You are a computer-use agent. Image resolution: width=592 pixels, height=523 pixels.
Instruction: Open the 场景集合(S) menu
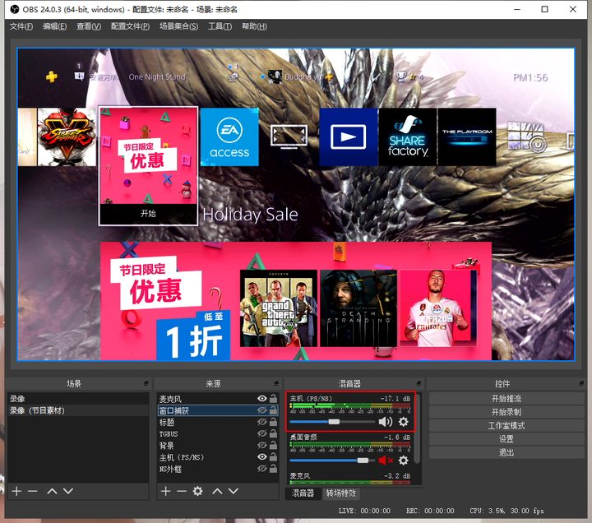(178, 26)
